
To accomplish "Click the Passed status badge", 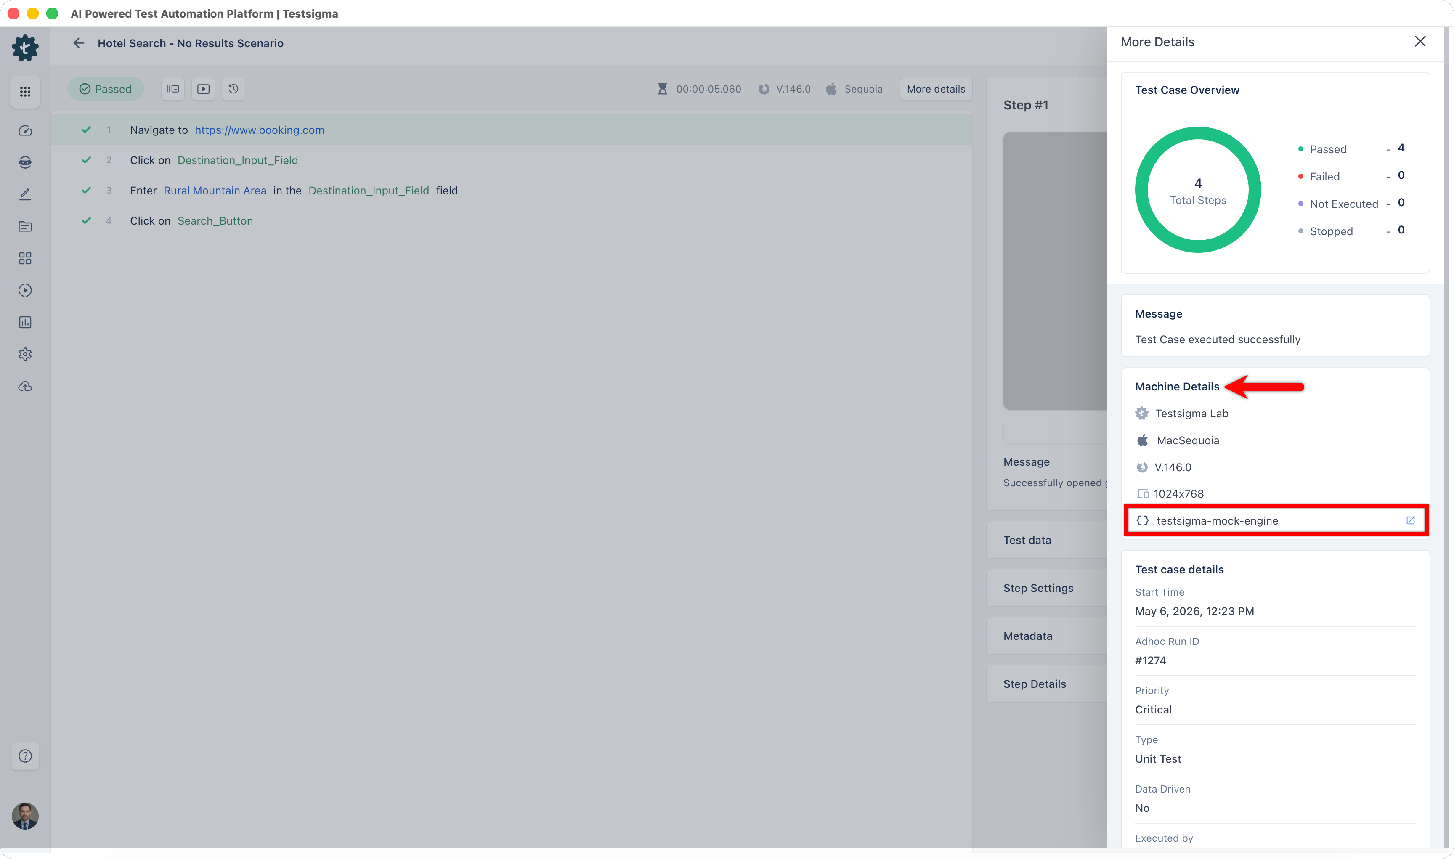I will 105,89.
